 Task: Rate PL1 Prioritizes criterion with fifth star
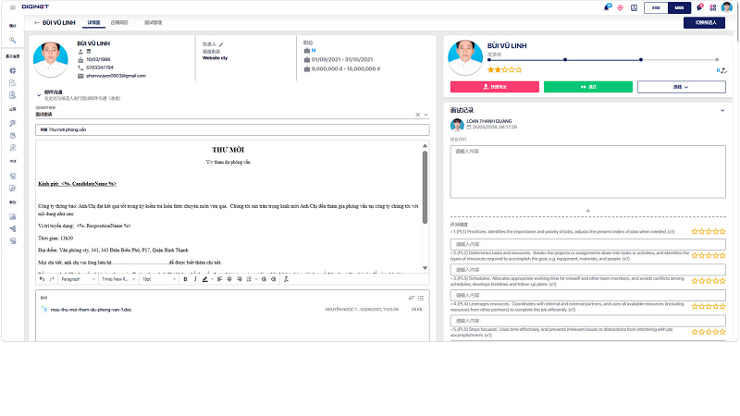coord(722,232)
